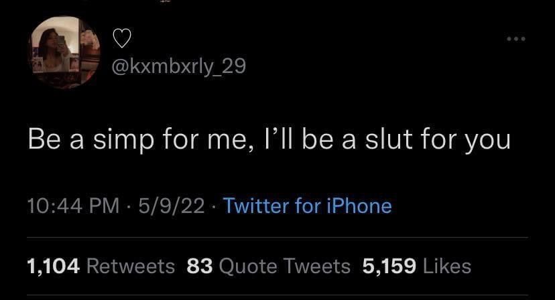Click the white heart display name
This screenshot has width=555, height=300.
tap(122, 38)
